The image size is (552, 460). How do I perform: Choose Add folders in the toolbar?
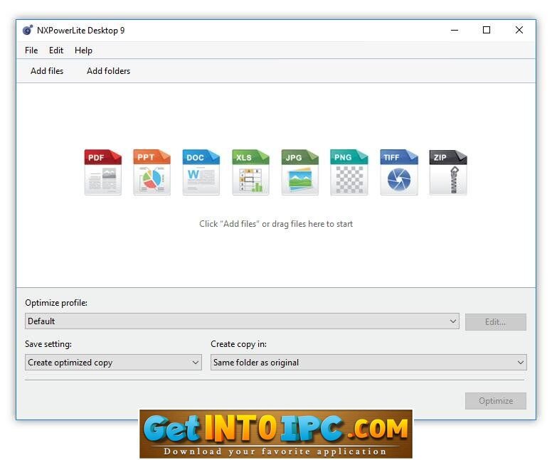(x=108, y=71)
